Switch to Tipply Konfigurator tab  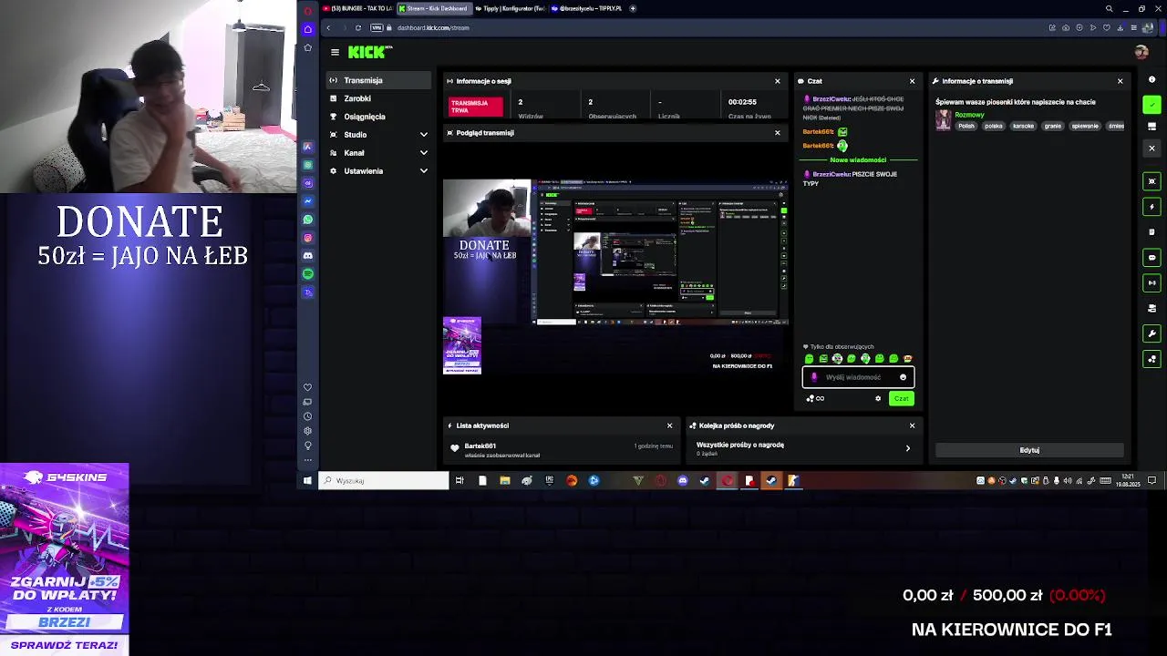511,8
